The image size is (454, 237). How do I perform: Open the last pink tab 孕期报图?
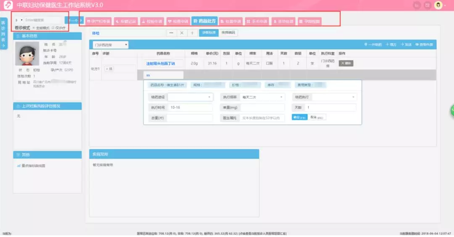pos(310,21)
